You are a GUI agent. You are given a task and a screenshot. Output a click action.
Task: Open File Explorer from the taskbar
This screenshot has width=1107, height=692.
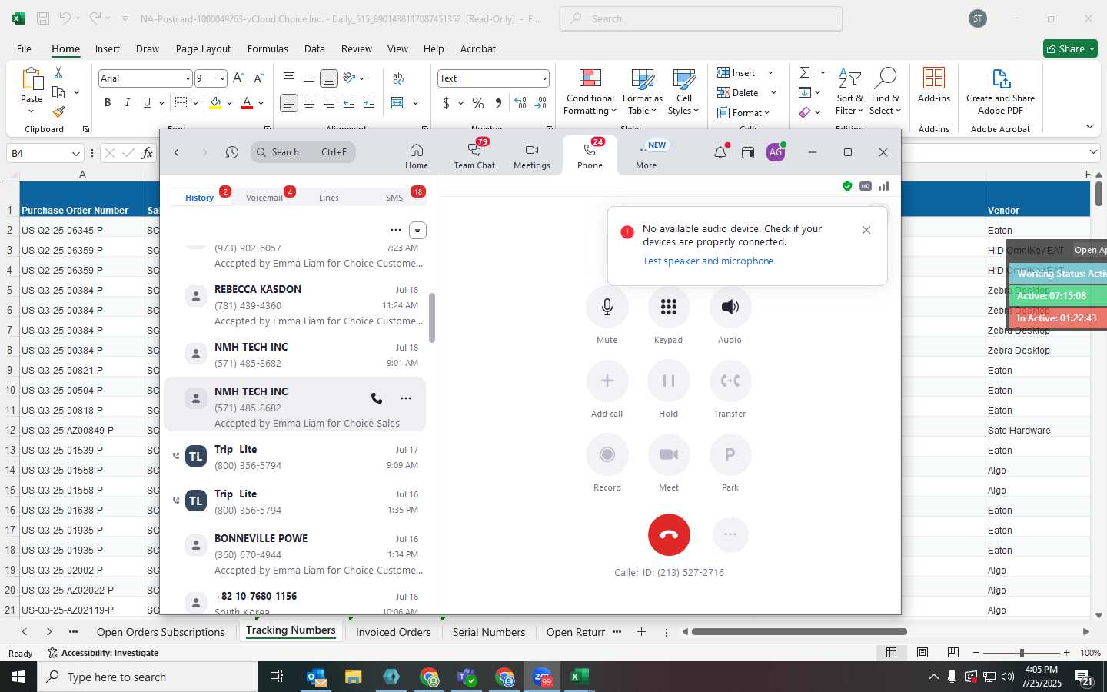click(x=353, y=677)
